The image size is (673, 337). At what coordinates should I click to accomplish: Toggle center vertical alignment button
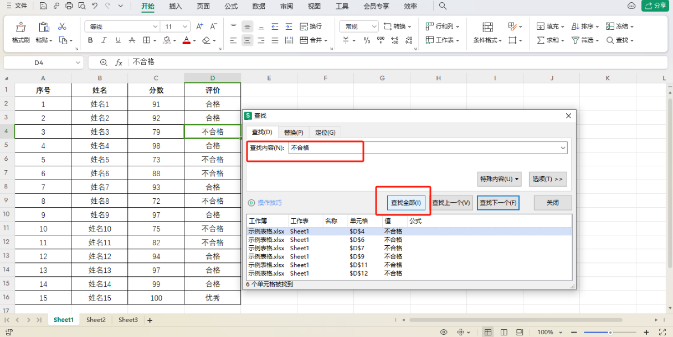(247, 27)
